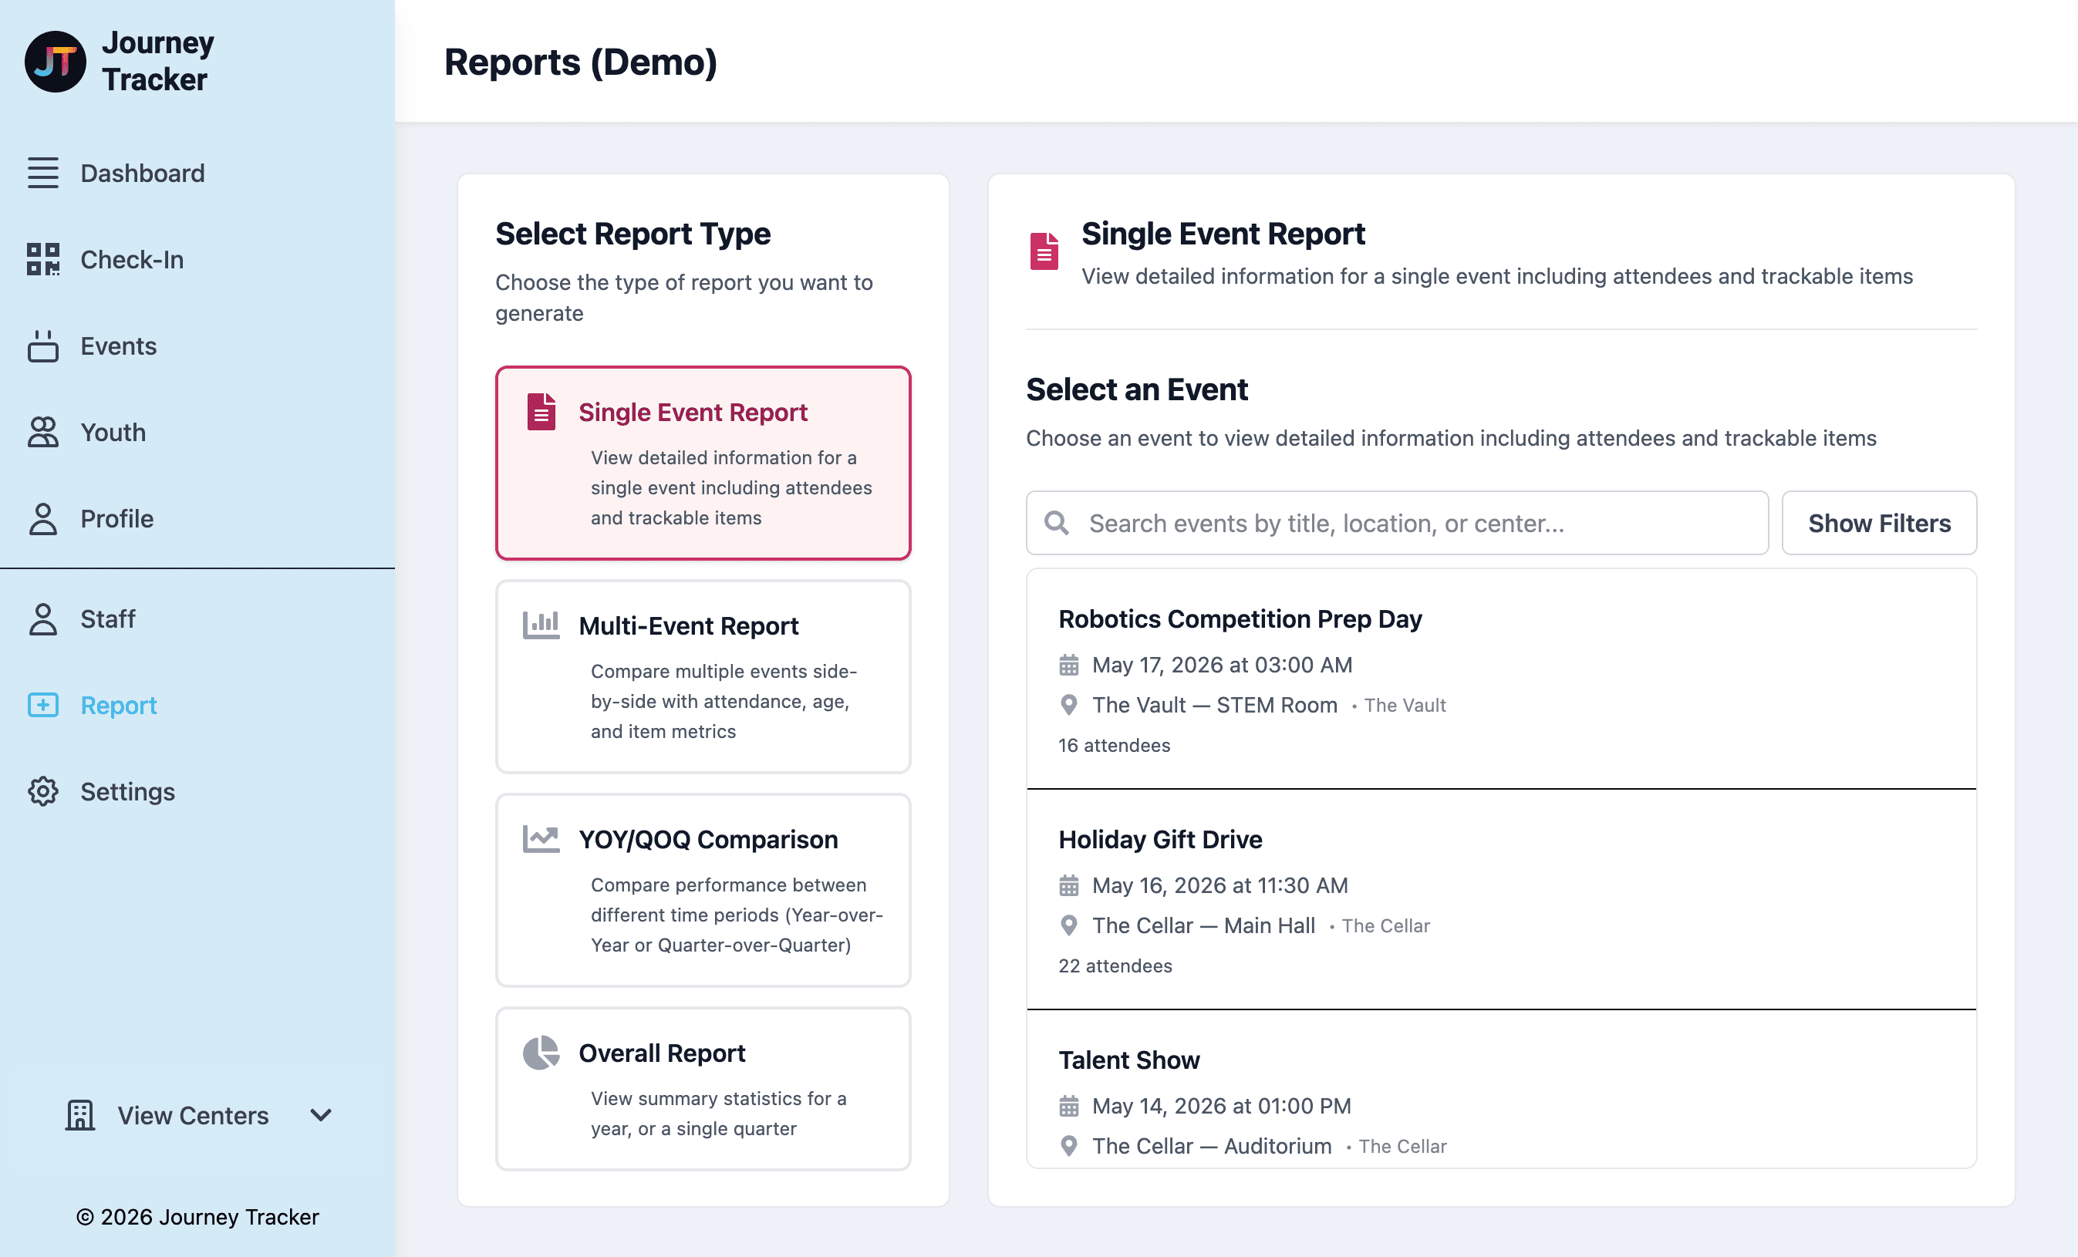Click the 'Select Report Type' heading
This screenshot has width=2078, height=1257.
pos(633,234)
